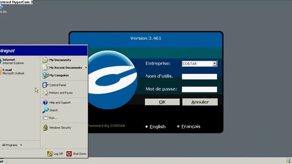Select the Français language radio button

(178, 127)
